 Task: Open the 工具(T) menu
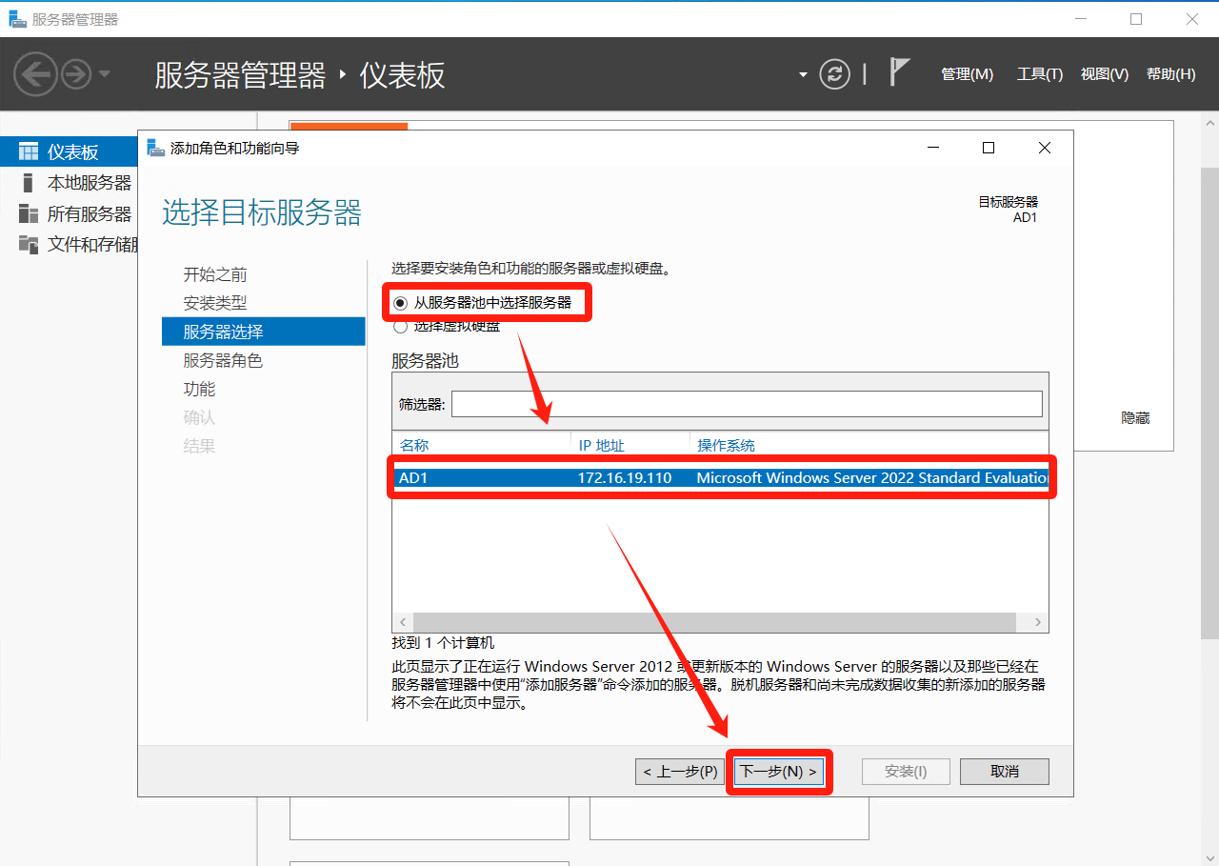[1039, 74]
